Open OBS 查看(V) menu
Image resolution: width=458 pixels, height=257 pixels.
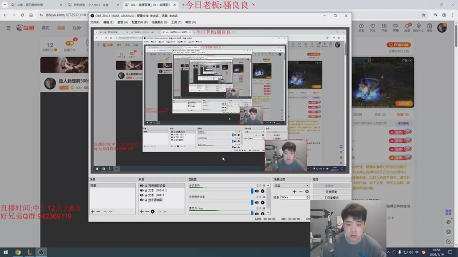tap(123, 22)
